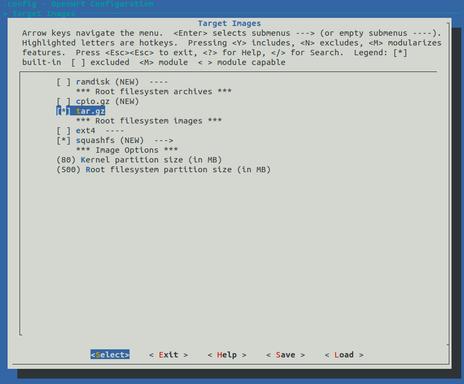Click the > Target Images breadcrumb

tap(39, 14)
